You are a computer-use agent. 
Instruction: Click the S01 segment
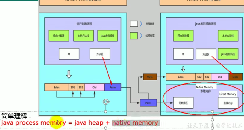tap(73, 87)
